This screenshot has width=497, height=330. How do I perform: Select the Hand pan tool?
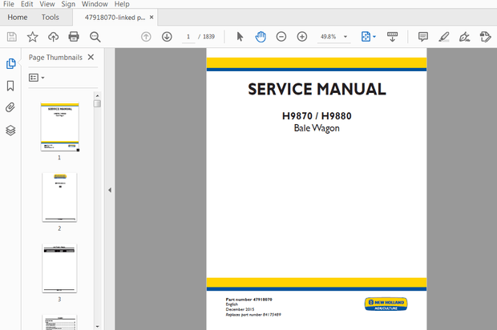click(x=261, y=37)
